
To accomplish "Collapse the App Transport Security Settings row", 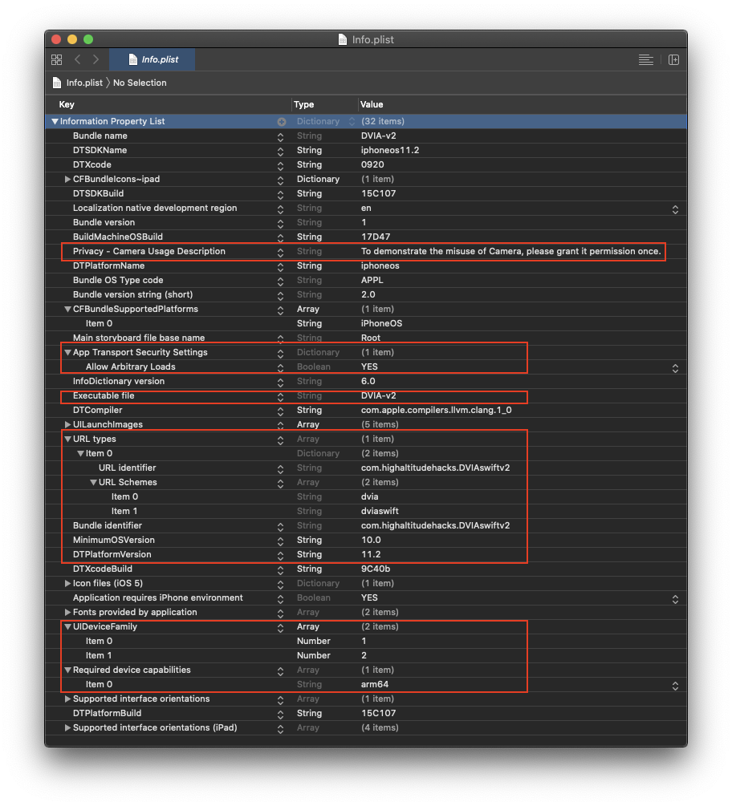I will [x=67, y=352].
